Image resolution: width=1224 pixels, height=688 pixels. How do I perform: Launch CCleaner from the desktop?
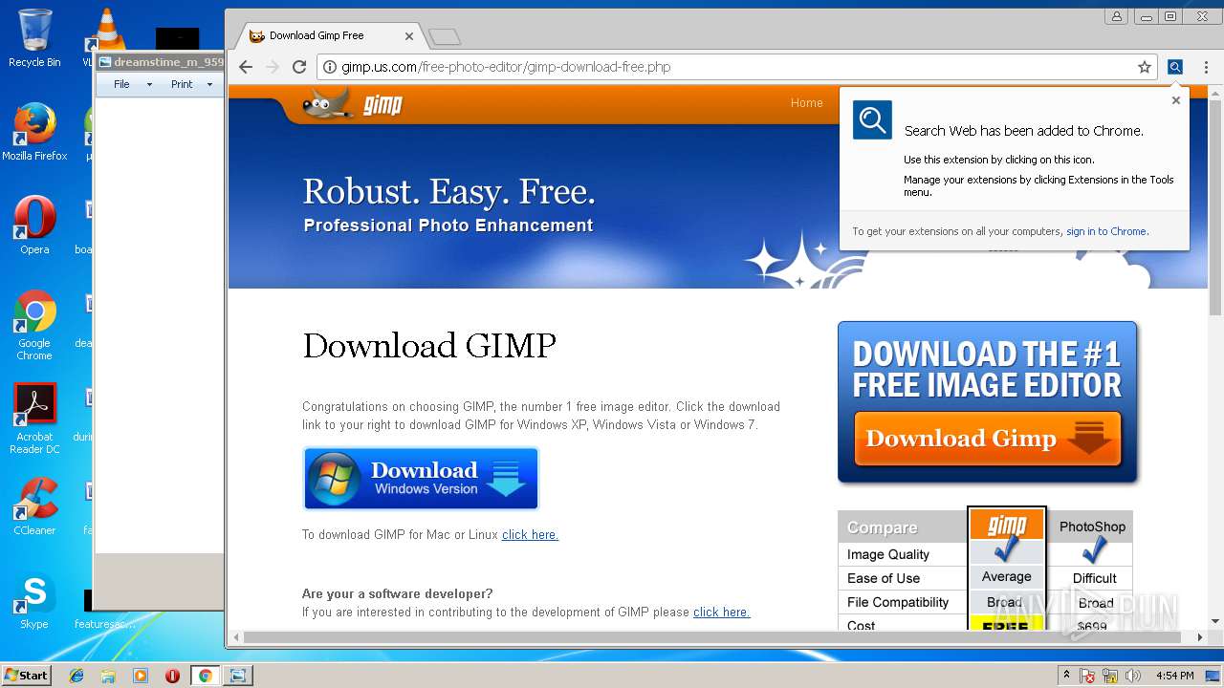[x=34, y=506]
